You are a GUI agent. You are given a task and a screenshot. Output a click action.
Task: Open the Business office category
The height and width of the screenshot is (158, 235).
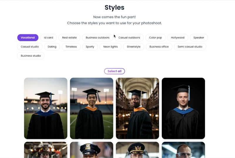click(x=159, y=47)
